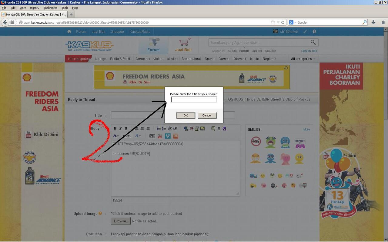Set search scope to All Site
388x242 pixels.
[232, 51]
